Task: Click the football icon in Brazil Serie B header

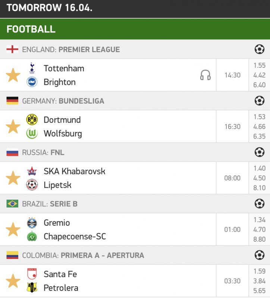Action: (259, 203)
